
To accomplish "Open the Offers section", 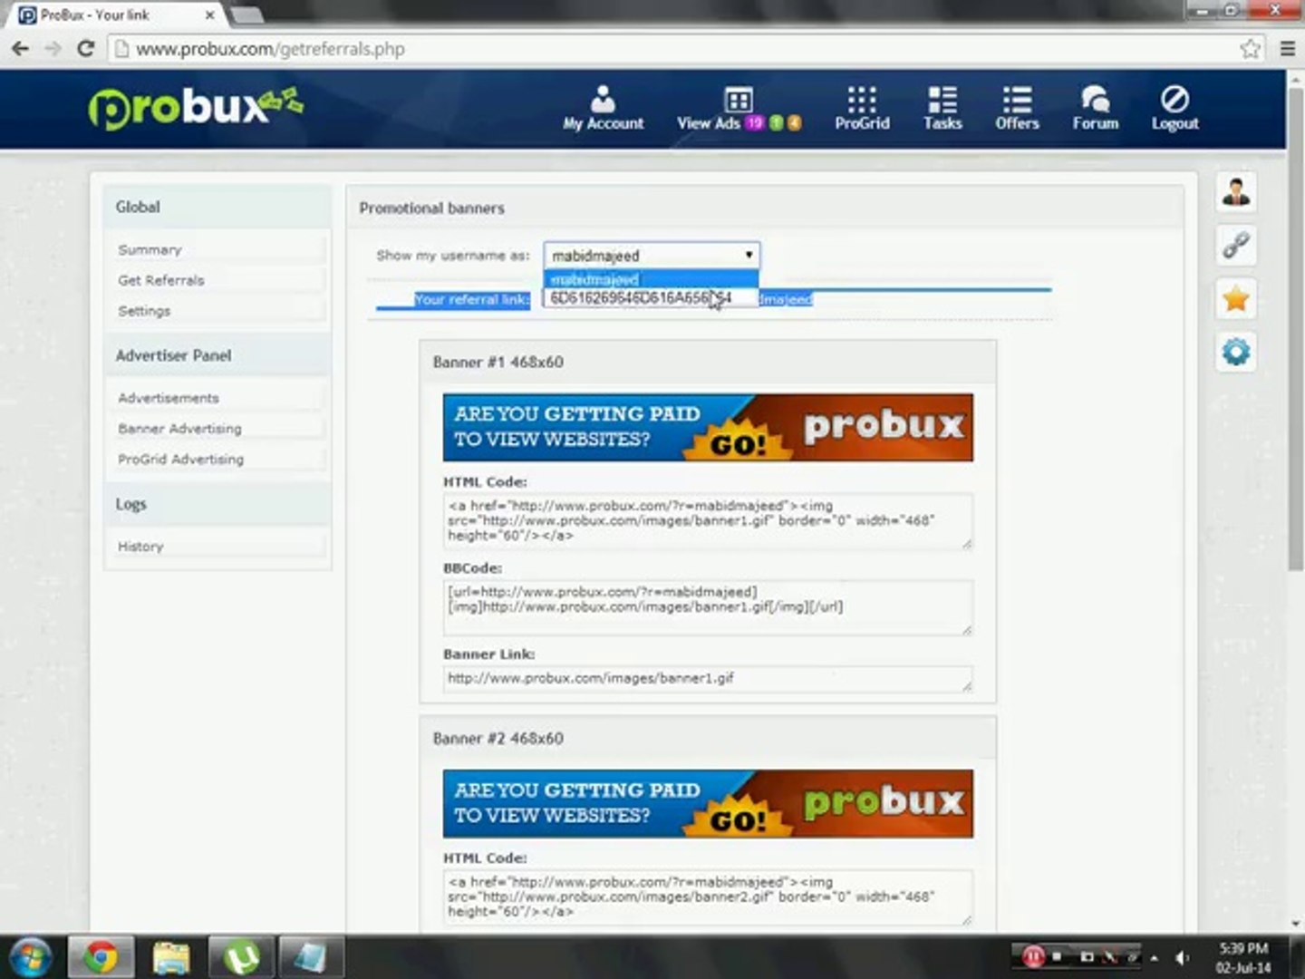I will click(1017, 109).
